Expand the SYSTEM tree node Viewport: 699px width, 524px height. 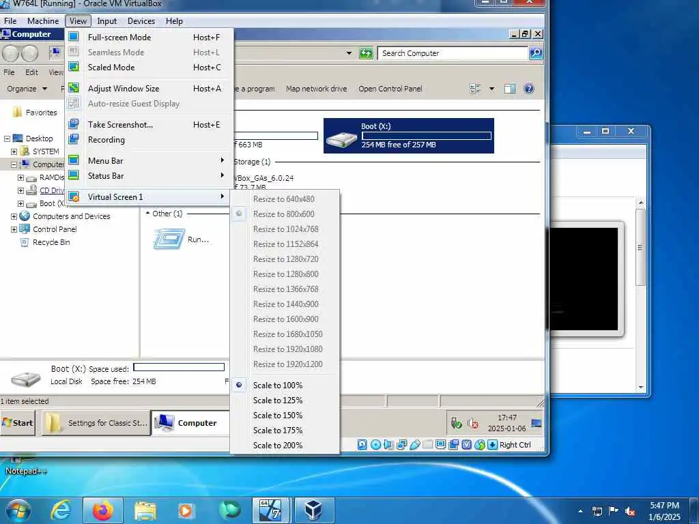(x=14, y=151)
